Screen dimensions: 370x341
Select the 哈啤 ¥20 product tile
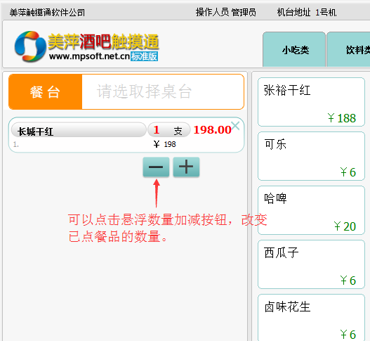point(311,210)
